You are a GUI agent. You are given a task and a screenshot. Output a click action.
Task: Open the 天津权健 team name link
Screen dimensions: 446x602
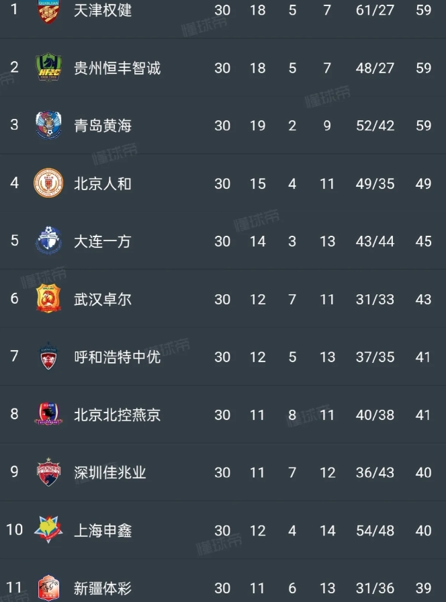[x=103, y=10]
